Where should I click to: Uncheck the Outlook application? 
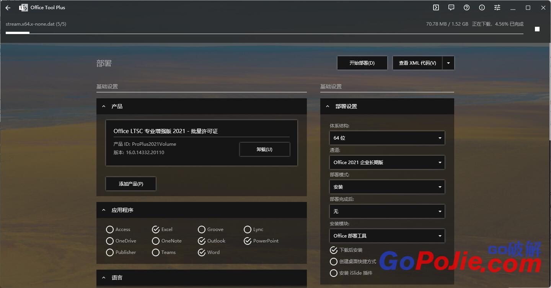pyautogui.click(x=212, y=241)
